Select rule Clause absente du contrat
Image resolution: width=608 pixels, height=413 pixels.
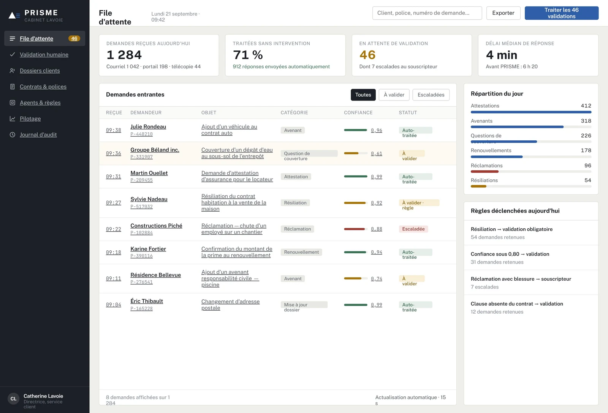coord(531,308)
